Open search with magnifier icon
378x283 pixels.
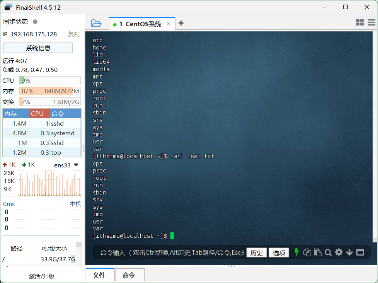(x=328, y=252)
